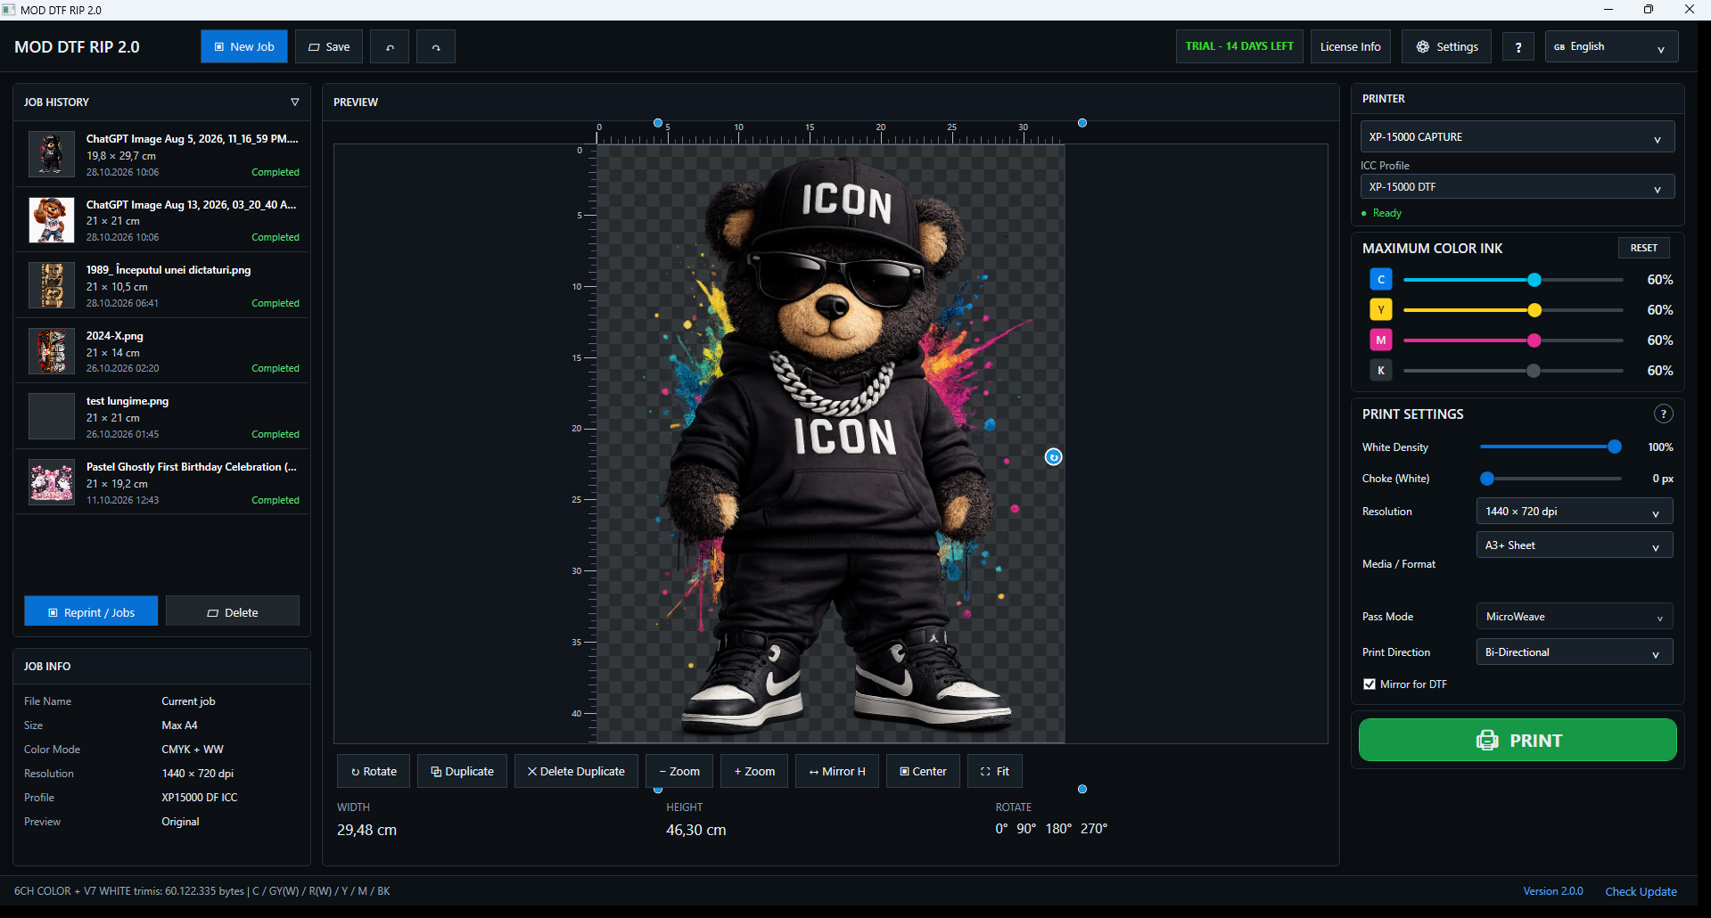
Task: Click the blue rotate handle beside the preview
Action: tap(1053, 457)
